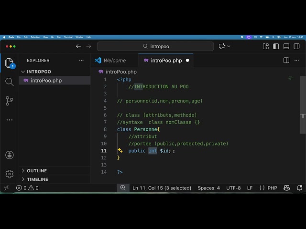Click the vertical scrollbar of the editor
306x229 pixels.
click(303, 105)
